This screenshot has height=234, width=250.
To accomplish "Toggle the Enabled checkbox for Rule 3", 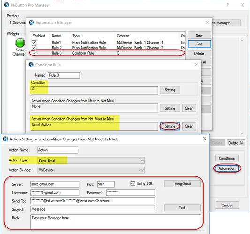I will click(34, 53).
